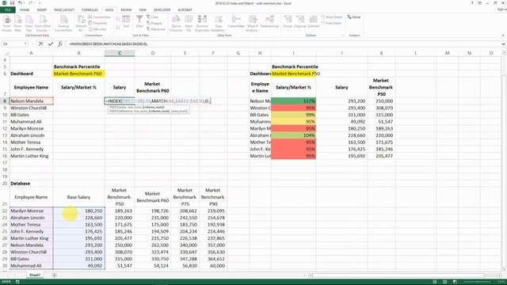Cancel formula entry with X button
The width and height of the screenshot is (507, 285).
click(x=41, y=44)
